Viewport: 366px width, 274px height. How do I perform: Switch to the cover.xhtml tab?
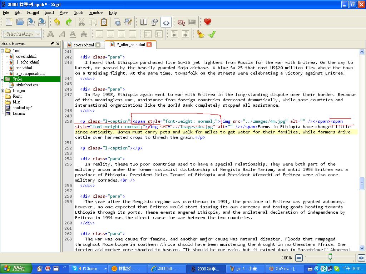[x=83, y=45]
